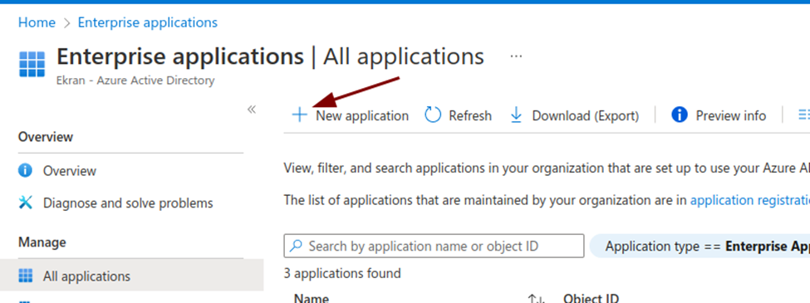
Task: Open the ellipsis more options menu
Action: [x=516, y=56]
